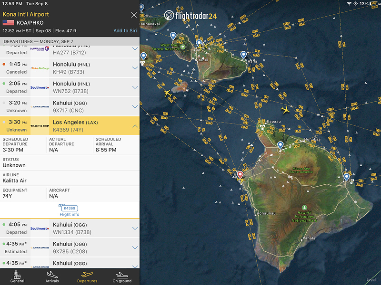Click the equipment value 74Y
The width and height of the screenshot is (381, 285).
point(7,196)
